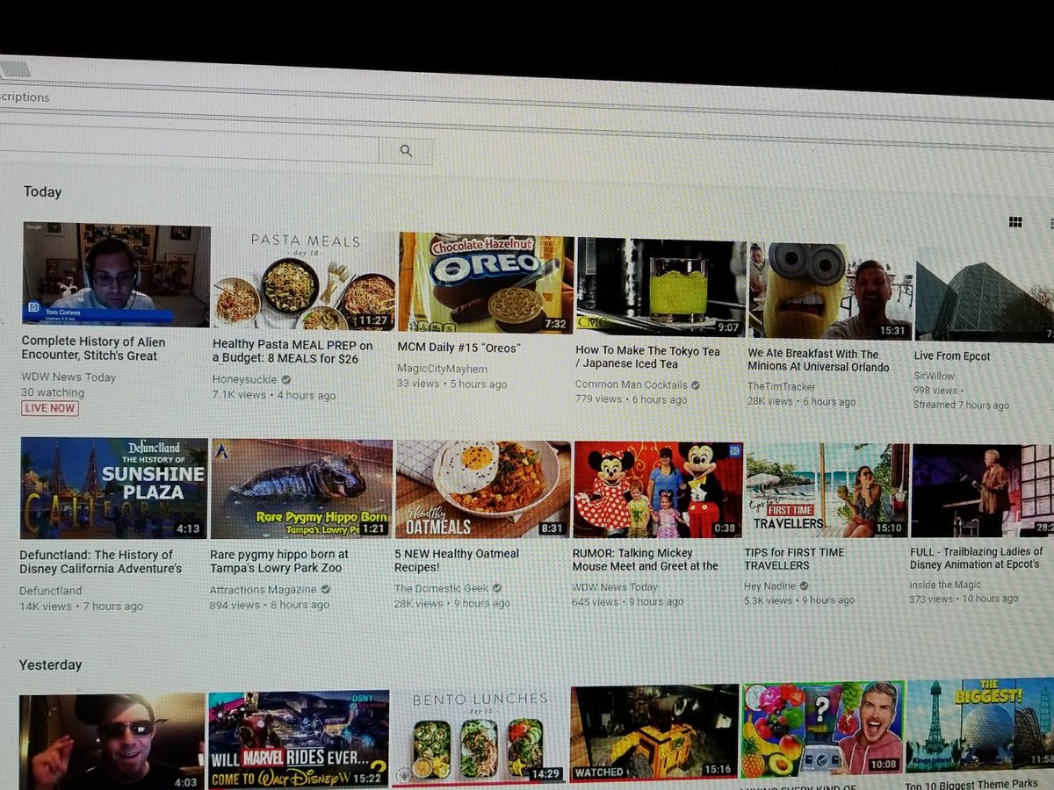This screenshot has width=1054, height=790.
Task: Open the Minions breakfast video thumbnail
Action: [x=830, y=291]
